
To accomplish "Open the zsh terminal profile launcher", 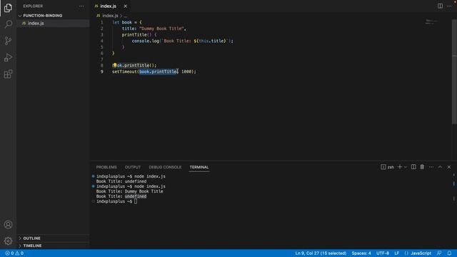I will click(x=387, y=167).
